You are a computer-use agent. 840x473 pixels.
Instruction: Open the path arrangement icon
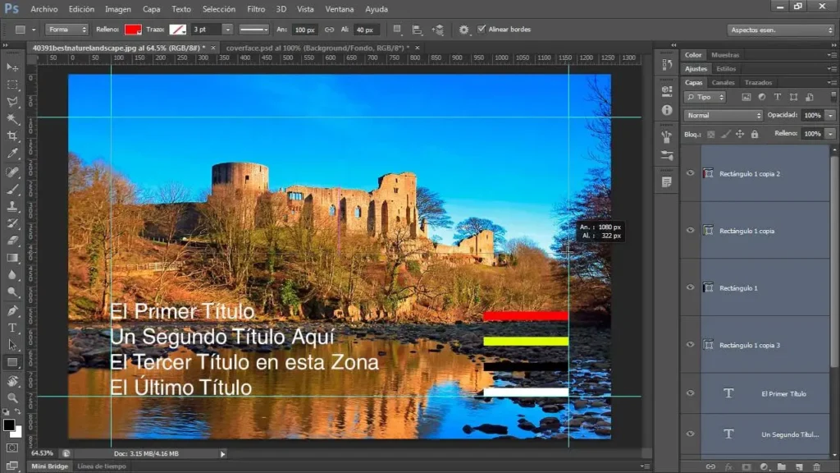point(438,30)
